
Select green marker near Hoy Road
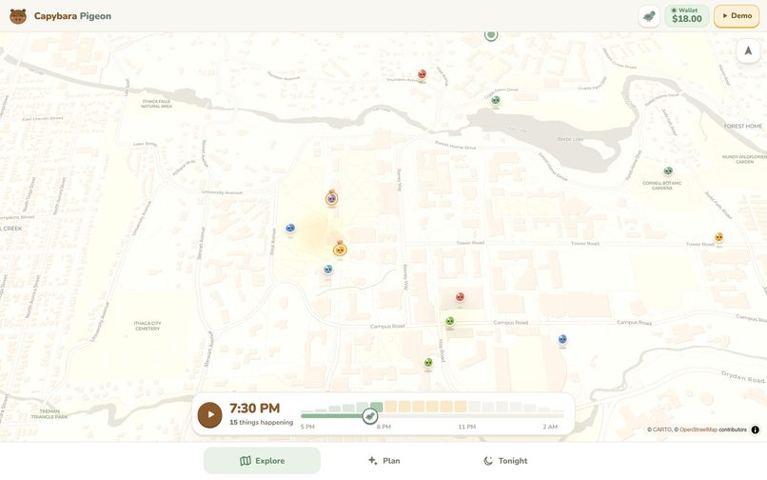click(x=428, y=363)
